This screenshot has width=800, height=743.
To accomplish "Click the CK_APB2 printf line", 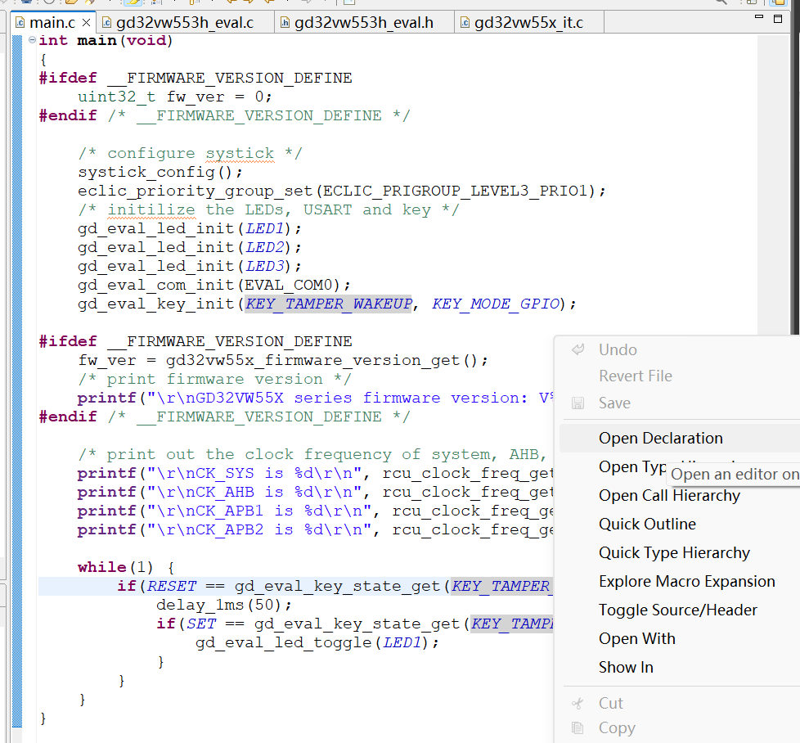I will 315,530.
